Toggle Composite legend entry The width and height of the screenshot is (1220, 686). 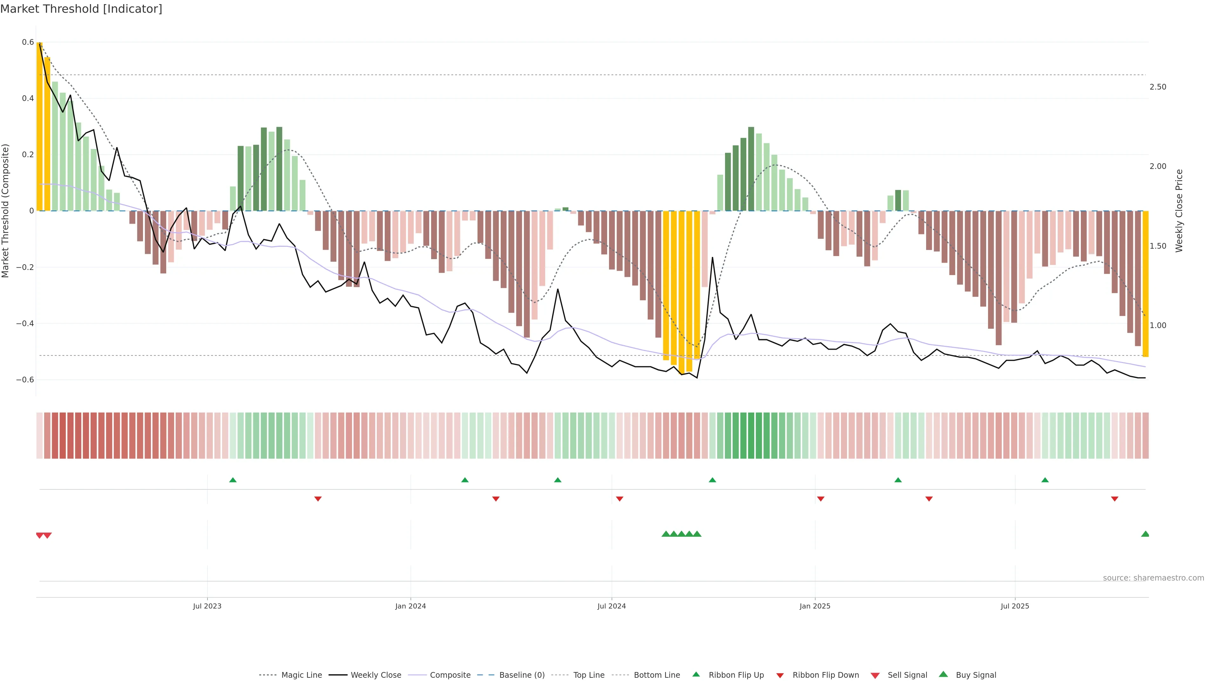(450, 675)
